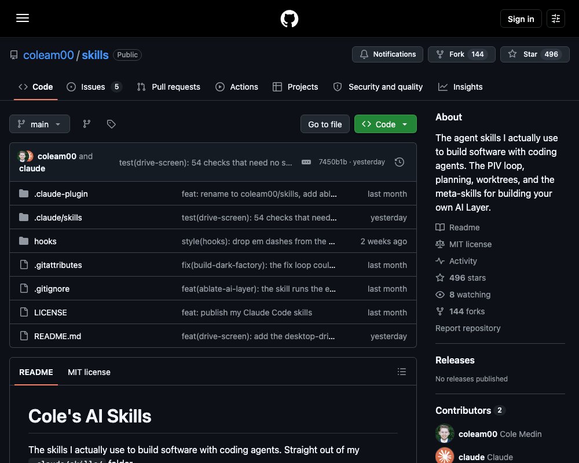
Task: Open the Releases heading link
Action: coord(455,360)
